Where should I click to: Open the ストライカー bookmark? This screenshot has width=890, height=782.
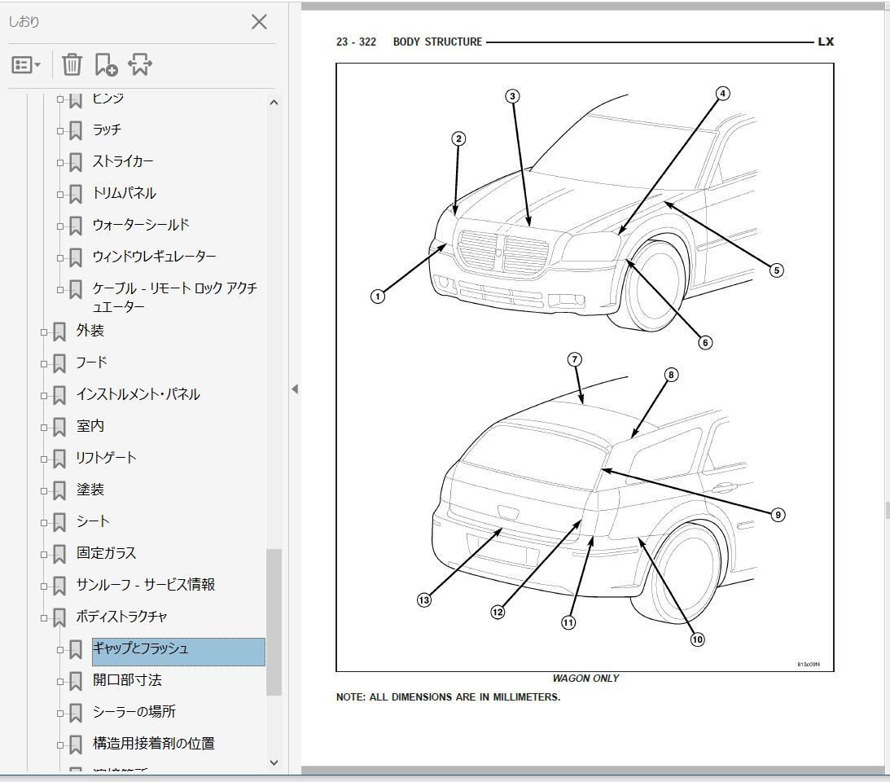pos(123,161)
